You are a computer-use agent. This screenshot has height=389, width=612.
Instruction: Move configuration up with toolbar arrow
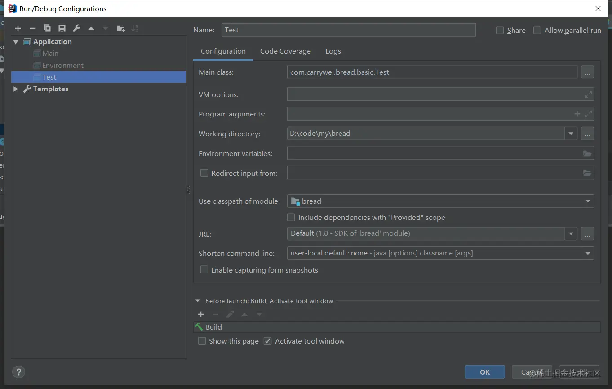click(91, 28)
